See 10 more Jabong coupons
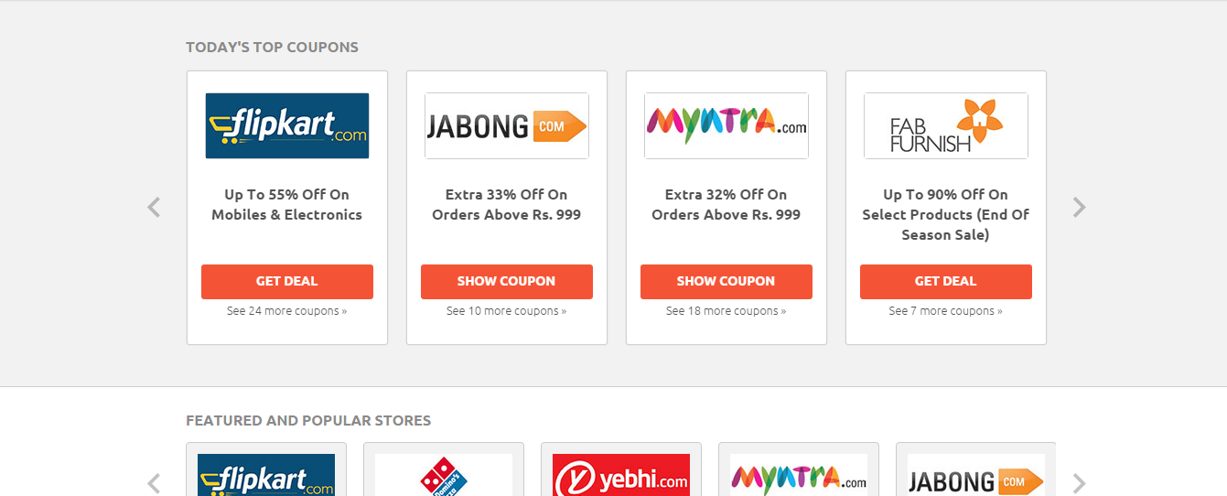Screen dimensions: 1227x496 tap(507, 311)
